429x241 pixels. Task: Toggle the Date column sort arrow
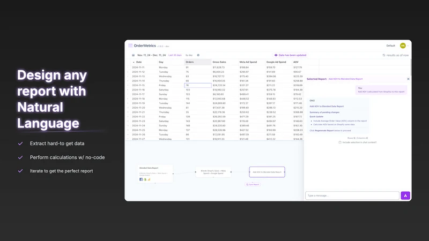click(x=134, y=62)
